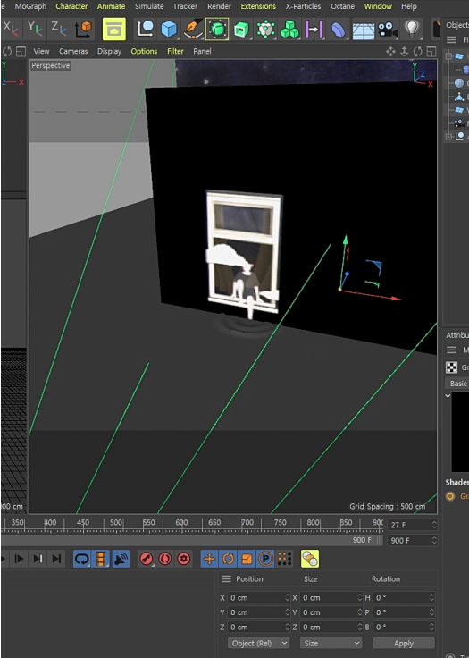This screenshot has width=469, height=658.
Task: Click frame 600 on timeline ruler
Action: [x=181, y=523]
